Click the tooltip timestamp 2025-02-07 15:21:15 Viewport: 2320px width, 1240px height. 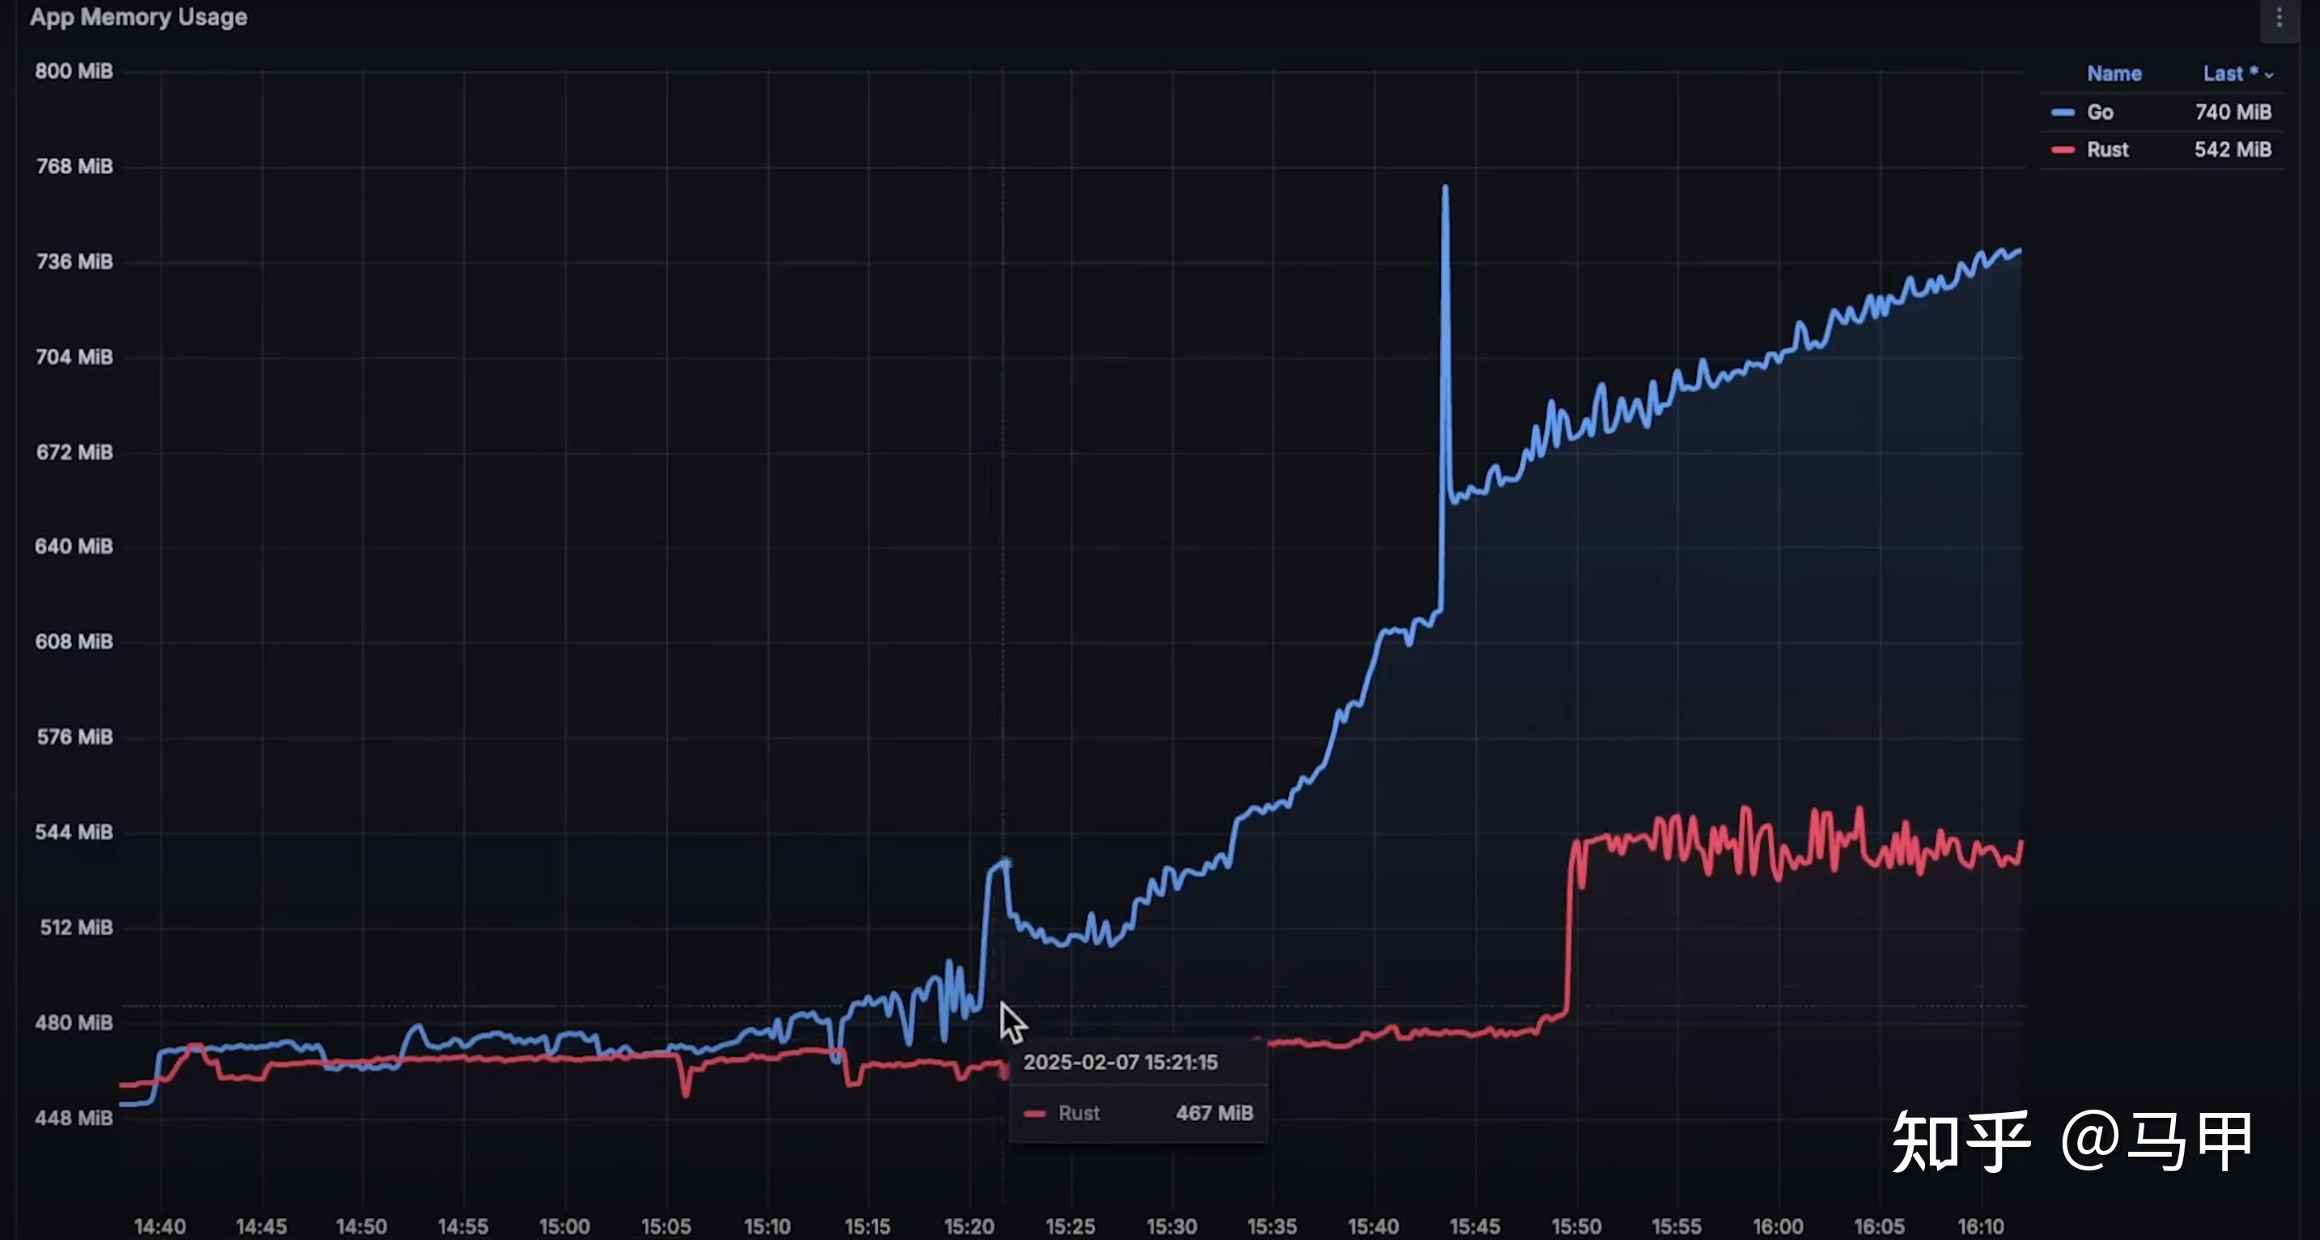(1120, 1063)
